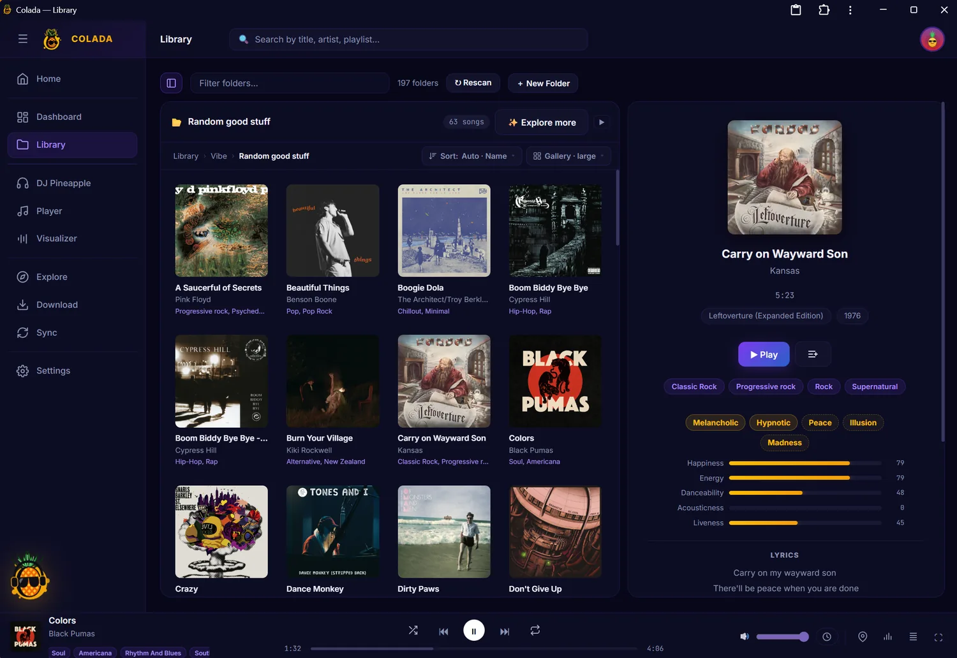Image resolution: width=957 pixels, height=658 pixels.
Task: Click Explore more button
Action: tap(542, 122)
